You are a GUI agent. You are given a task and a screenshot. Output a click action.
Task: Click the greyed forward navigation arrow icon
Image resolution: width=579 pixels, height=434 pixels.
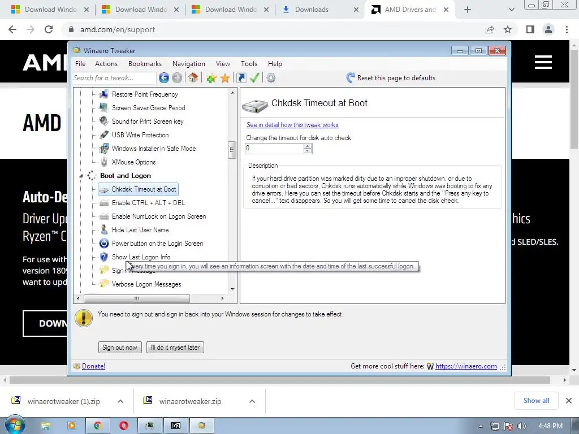tap(177, 78)
